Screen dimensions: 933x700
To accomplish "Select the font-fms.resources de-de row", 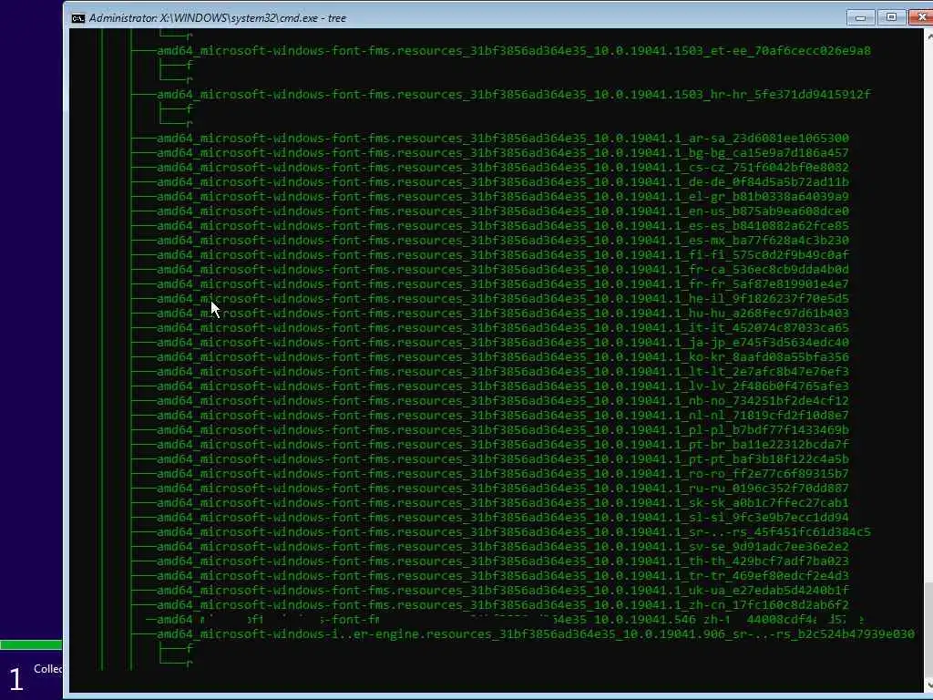I will 503,181.
